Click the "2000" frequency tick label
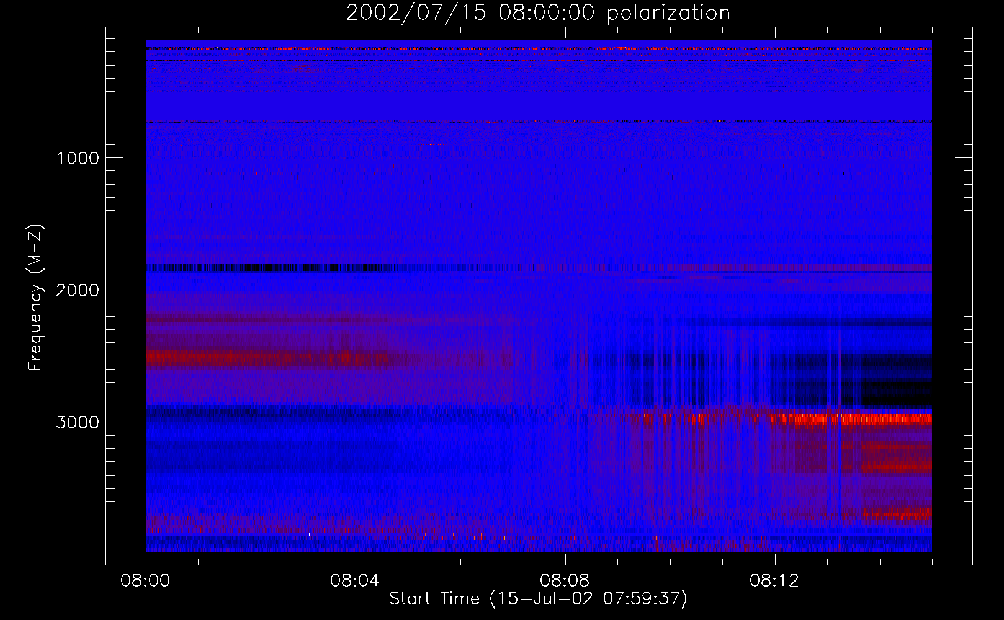 [78, 290]
